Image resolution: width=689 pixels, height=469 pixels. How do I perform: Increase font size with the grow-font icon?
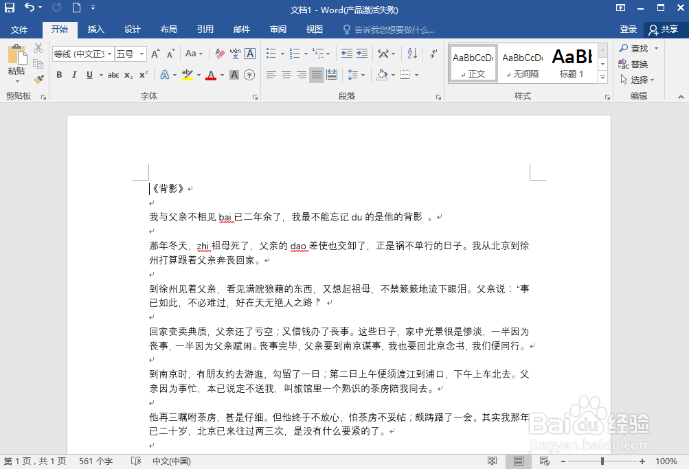(155, 54)
